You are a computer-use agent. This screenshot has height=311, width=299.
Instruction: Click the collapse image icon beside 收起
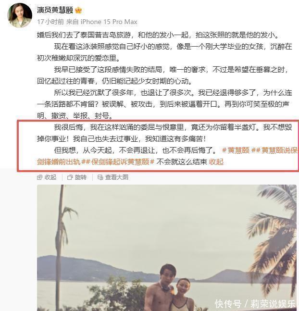click(39, 177)
